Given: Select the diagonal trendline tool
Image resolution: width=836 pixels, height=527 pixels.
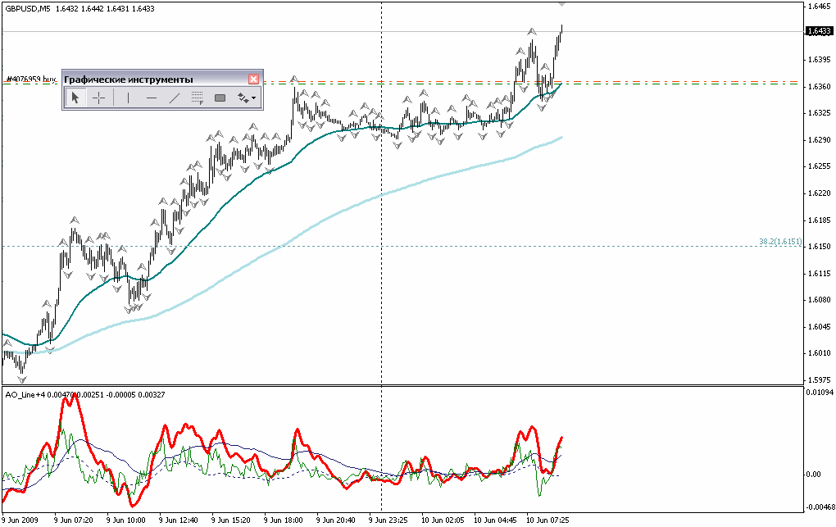Looking at the screenshot, I should [x=174, y=98].
